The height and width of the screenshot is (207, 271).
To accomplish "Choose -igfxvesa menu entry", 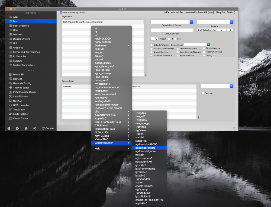I will [149, 130].
